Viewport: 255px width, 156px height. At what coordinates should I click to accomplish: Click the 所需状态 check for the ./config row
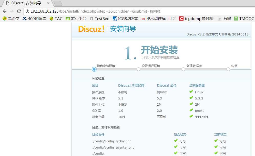[x=176, y=153]
